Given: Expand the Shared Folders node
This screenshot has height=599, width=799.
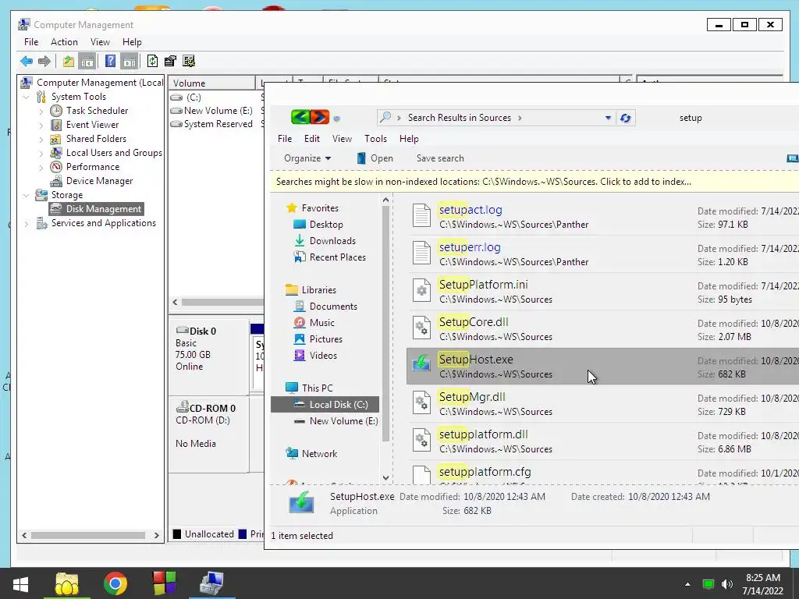Looking at the screenshot, I should (41, 139).
